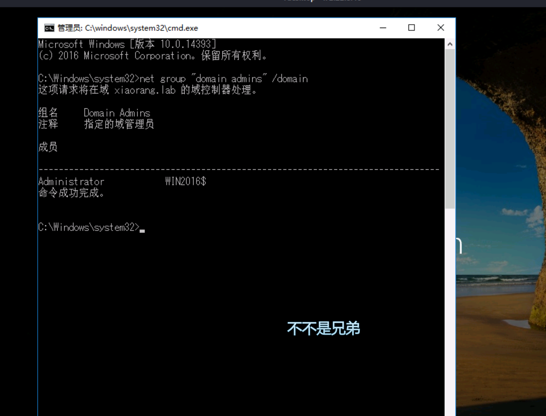Close the administrator command prompt window
The width and height of the screenshot is (546, 416).
pos(441,28)
